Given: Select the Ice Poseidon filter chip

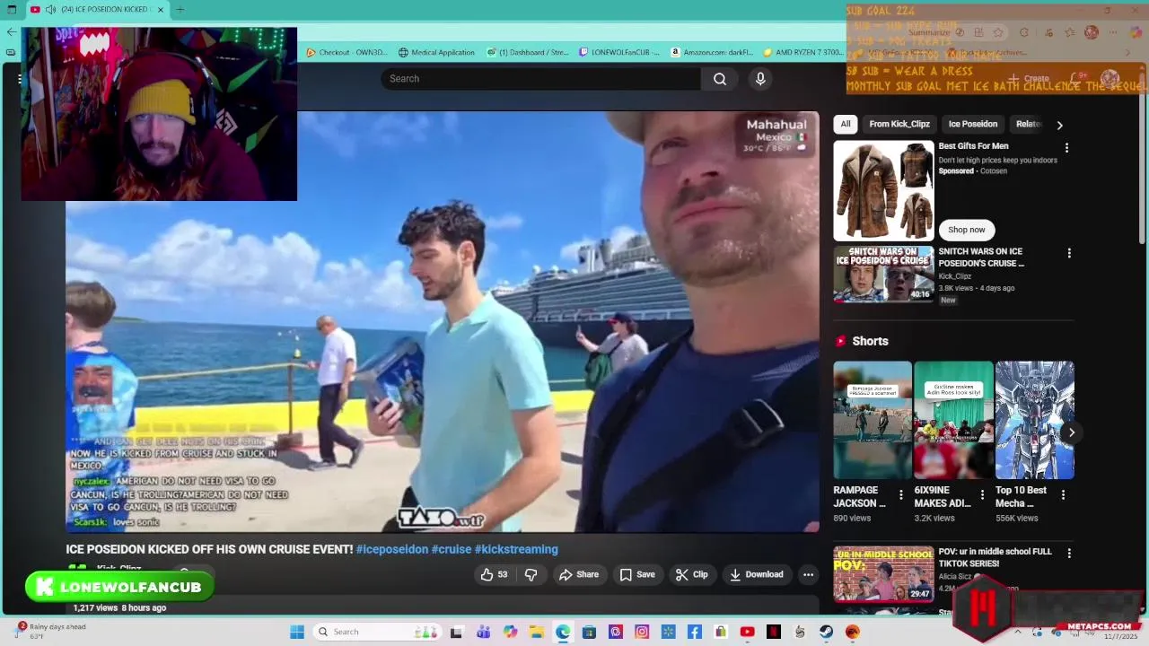Looking at the screenshot, I should coord(973,124).
